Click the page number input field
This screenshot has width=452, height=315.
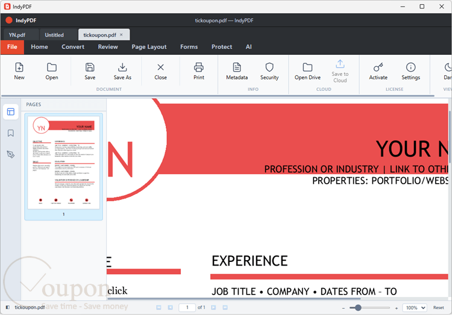point(187,308)
